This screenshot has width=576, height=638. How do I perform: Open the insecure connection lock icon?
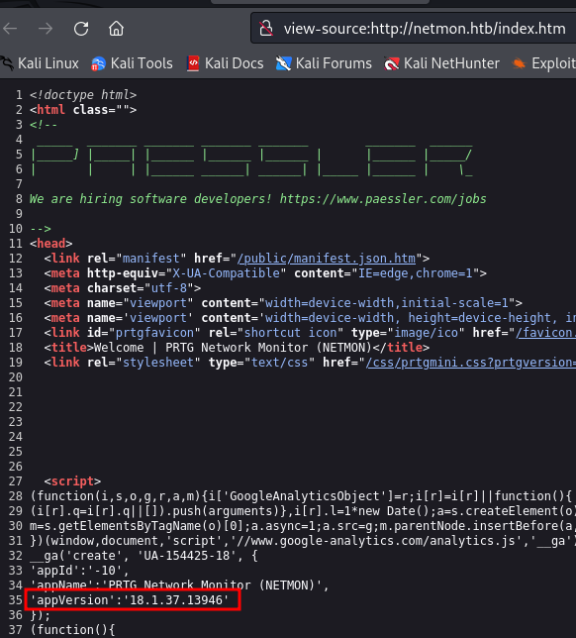click(266, 28)
